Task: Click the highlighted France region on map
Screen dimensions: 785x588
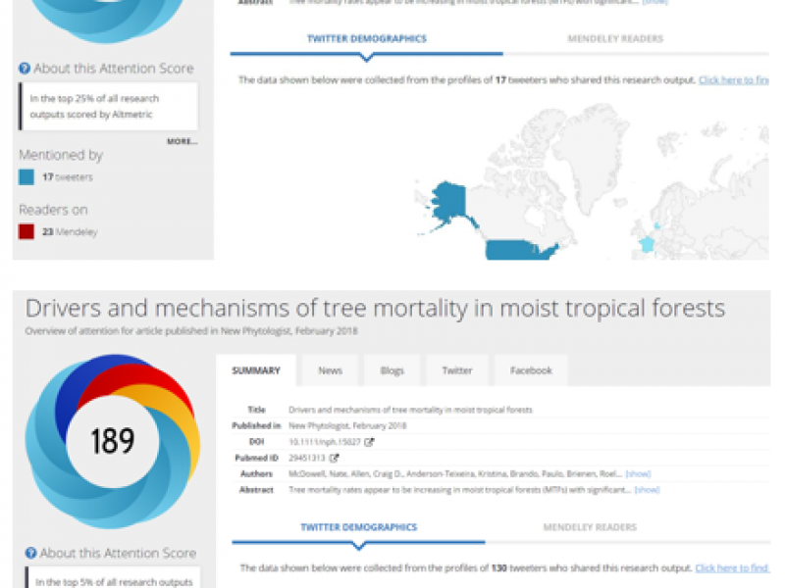Action: [647, 244]
